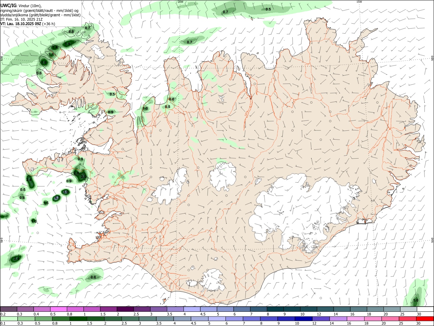Pick lower legend red swatch between 25 and 30

(408, 319)
